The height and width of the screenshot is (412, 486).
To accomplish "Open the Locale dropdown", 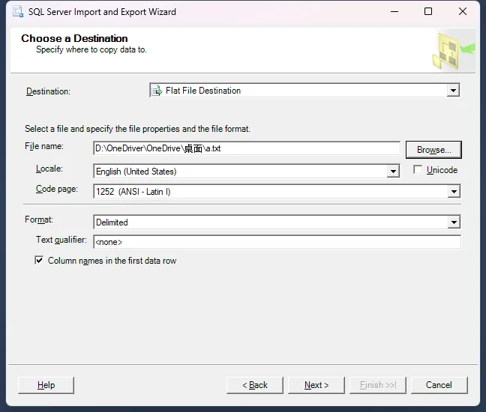I will point(393,172).
